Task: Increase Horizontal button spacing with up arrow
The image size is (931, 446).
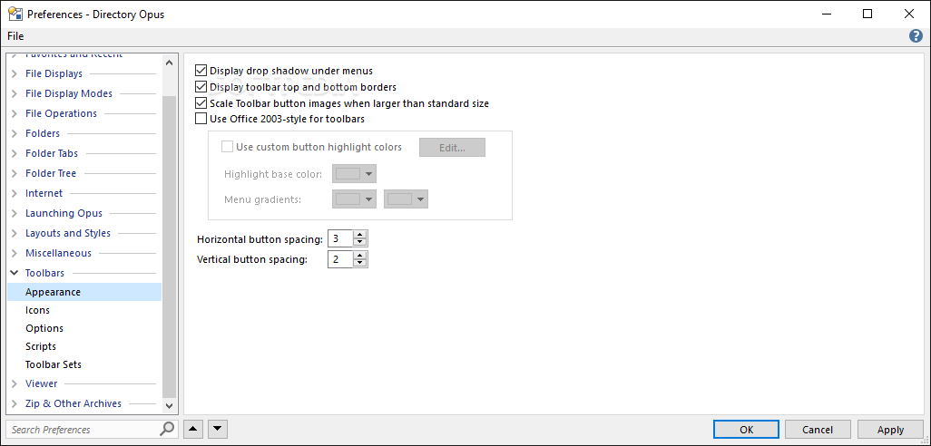Action: [360, 235]
